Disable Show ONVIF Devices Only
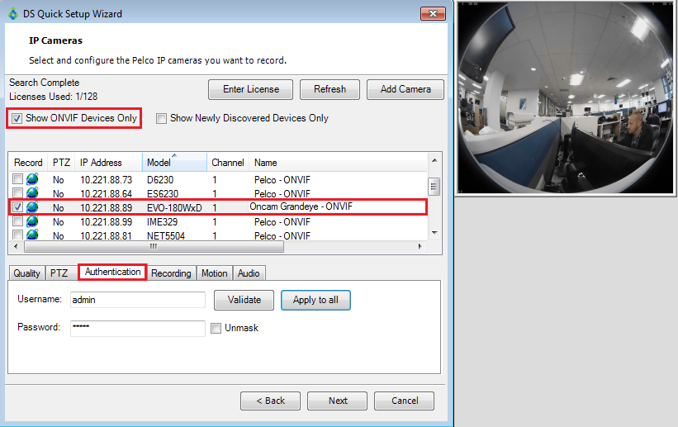This screenshot has width=678, height=427. [x=17, y=118]
